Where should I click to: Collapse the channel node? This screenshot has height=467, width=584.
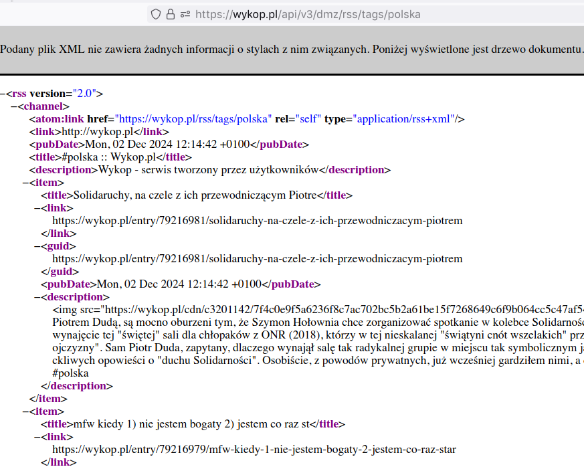pos(14,106)
